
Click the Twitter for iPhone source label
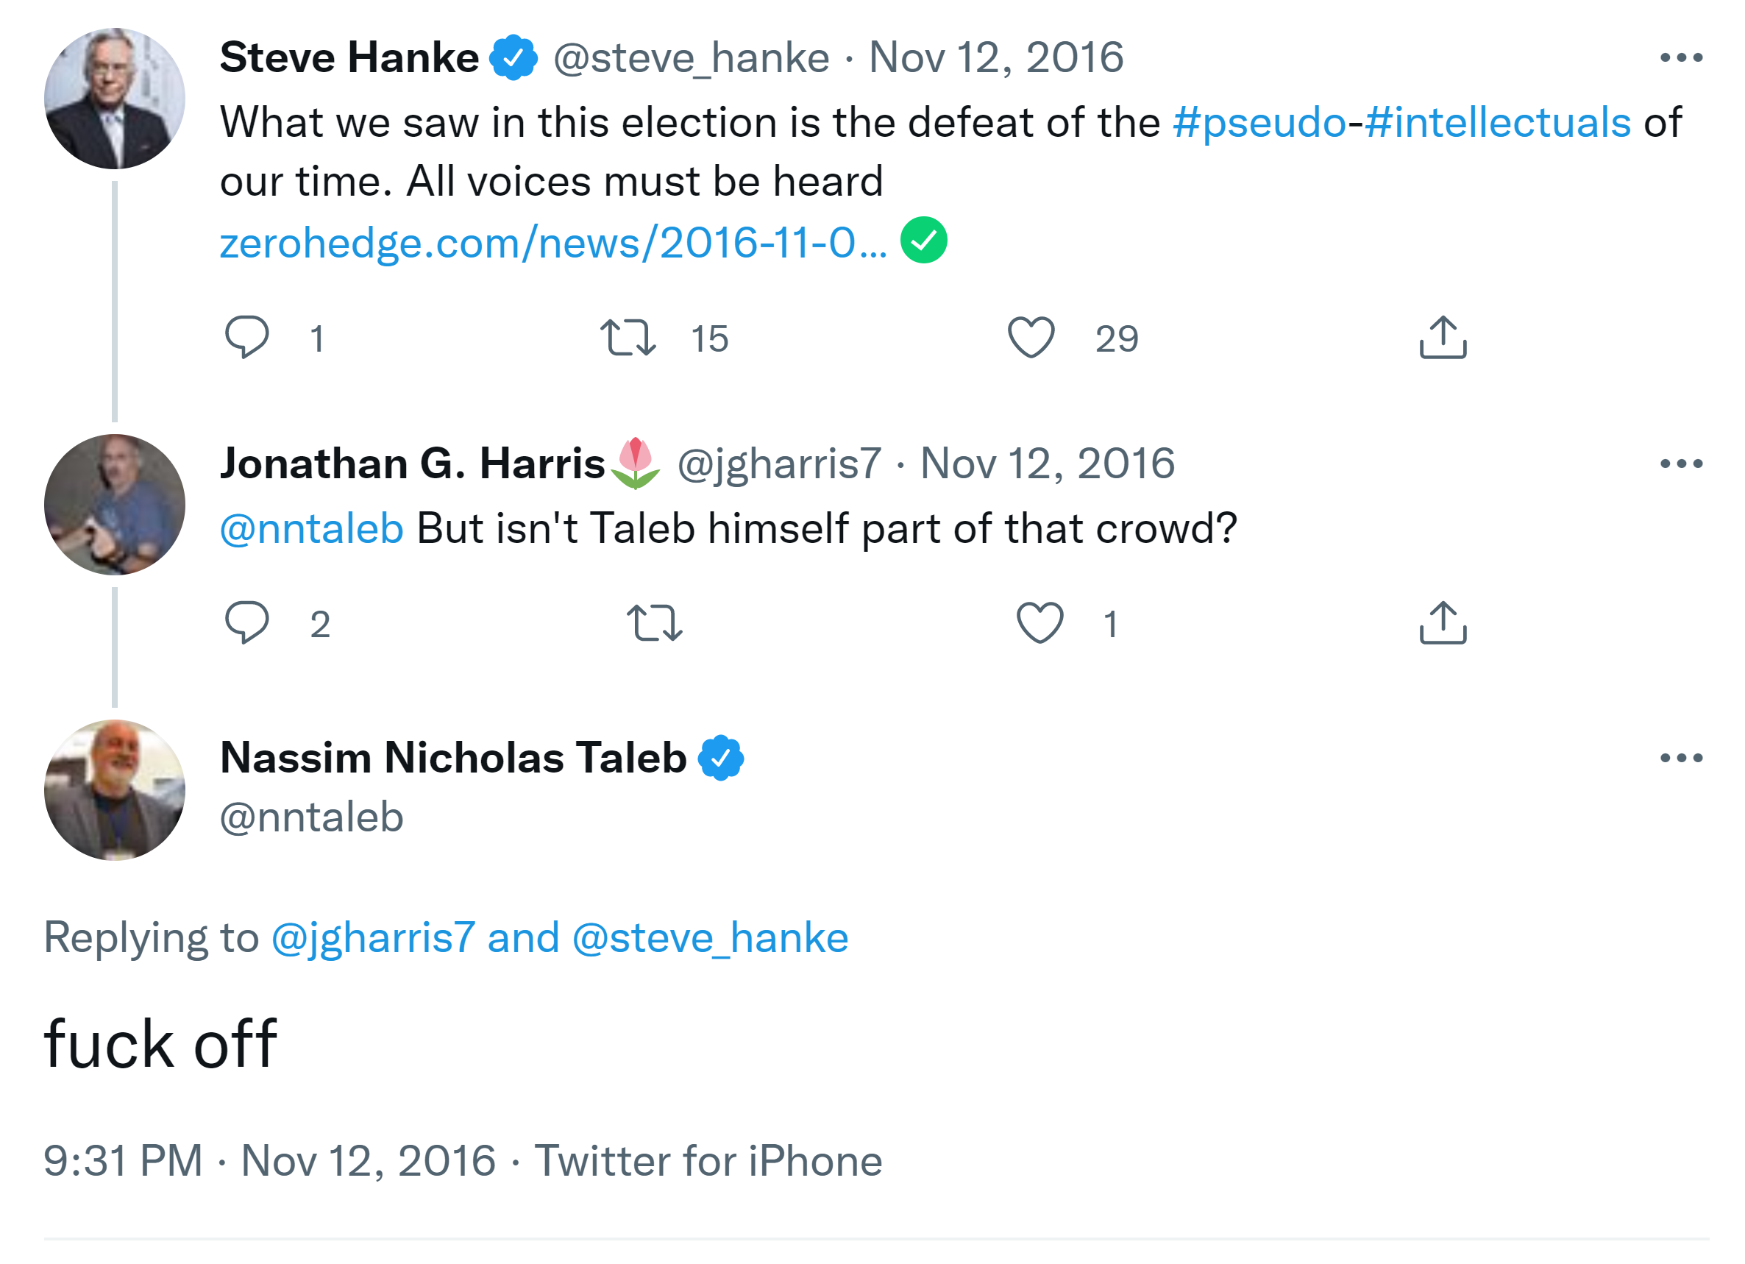708,1161
